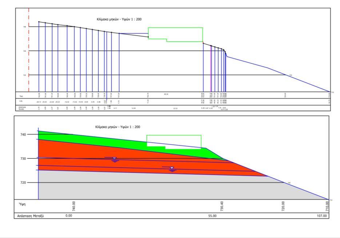
Task: Click the 740 elevation label on lower section
Action: click(23, 135)
